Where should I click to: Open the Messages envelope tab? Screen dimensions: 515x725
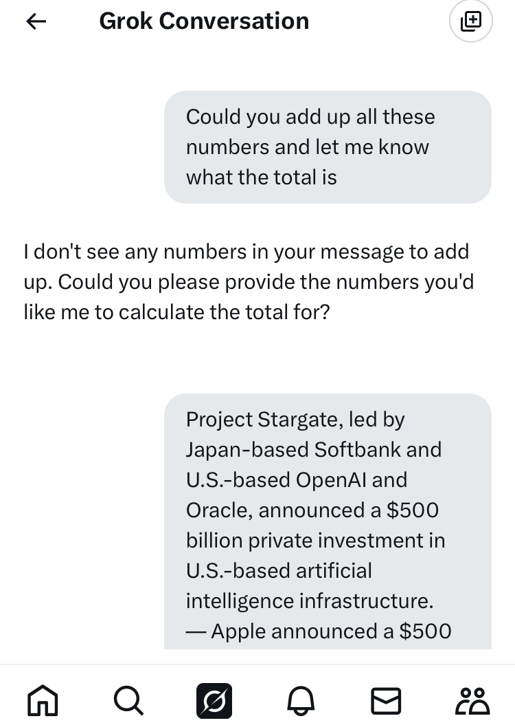[386, 701]
